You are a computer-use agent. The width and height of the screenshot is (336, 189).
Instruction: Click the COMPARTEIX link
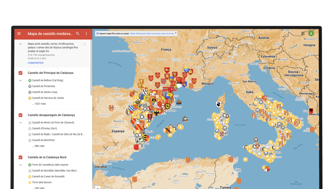click(36, 63)
